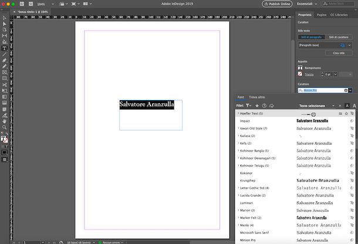The height and width of the screenshot is (244, 358).
Task: Select the Scissors tool
Action: (x=4, y=85)
